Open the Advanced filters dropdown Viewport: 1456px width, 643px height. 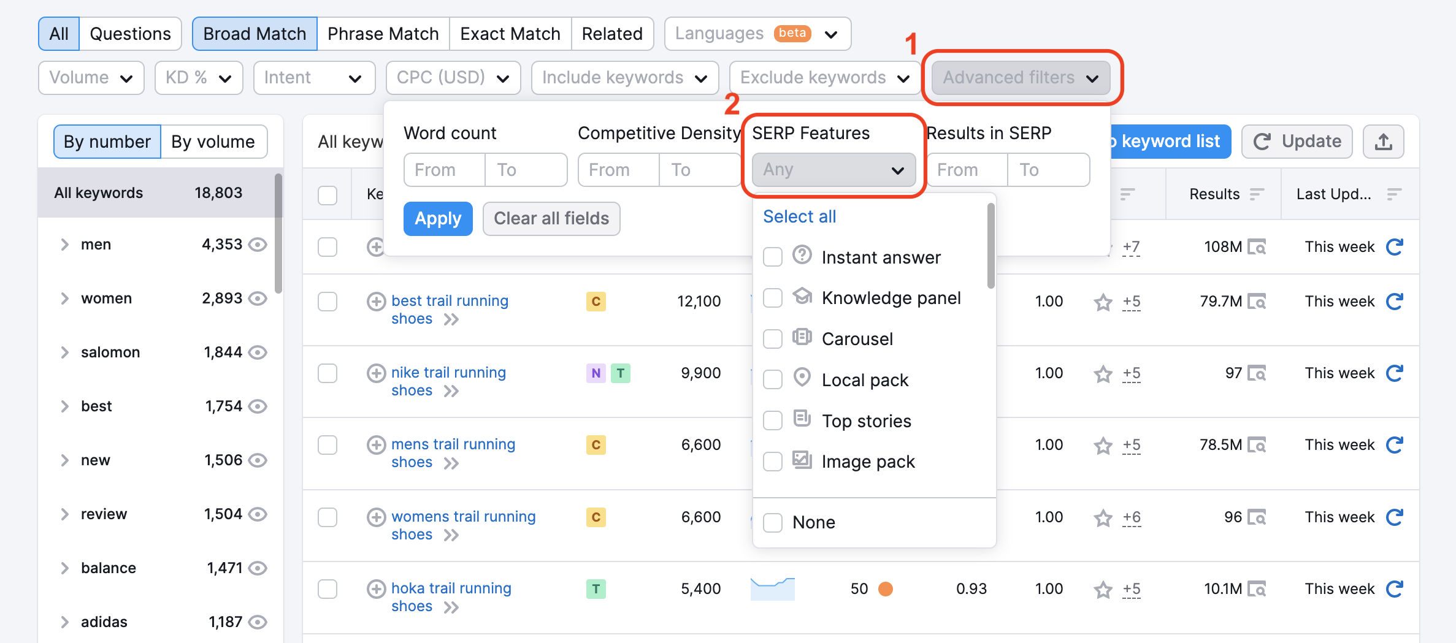(1021, 77)
